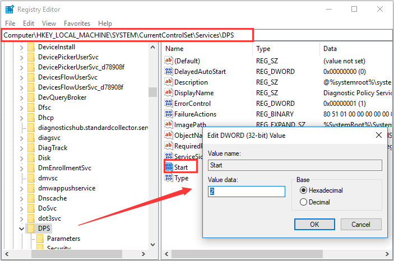
Task: Click the tree pane vertical scrollbar thumb
Action: 152,92
